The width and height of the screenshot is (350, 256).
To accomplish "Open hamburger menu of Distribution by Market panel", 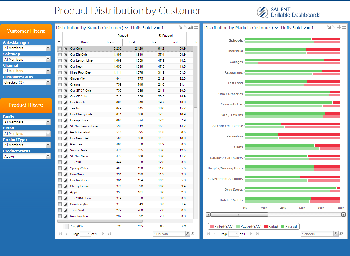I will click(344, 27).
